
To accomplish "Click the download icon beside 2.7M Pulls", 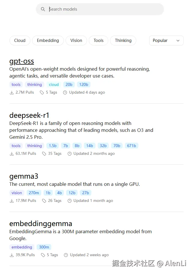I will (12, 92).
